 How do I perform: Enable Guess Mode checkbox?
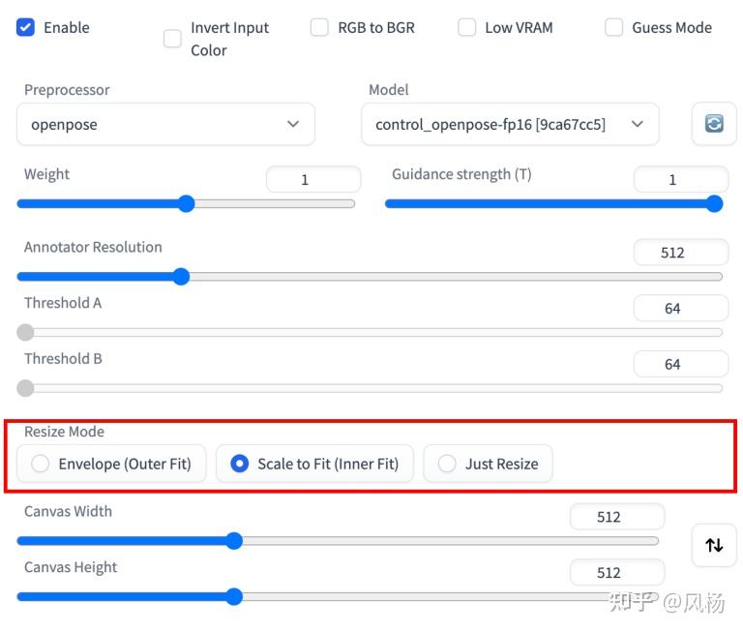[x=614, y=27]
